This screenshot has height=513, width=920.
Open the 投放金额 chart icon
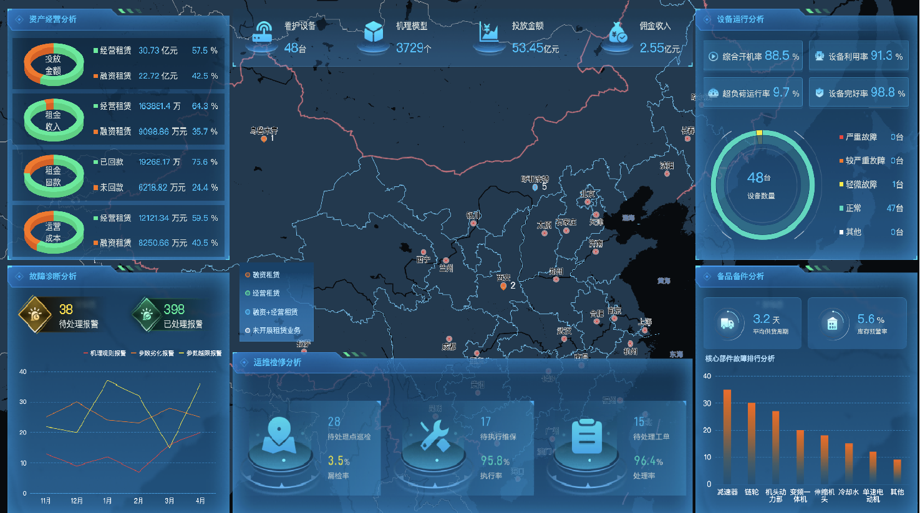click(488, 32)
